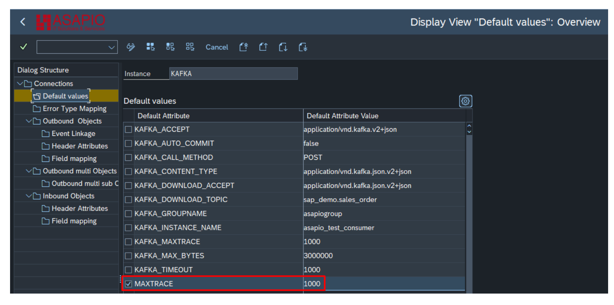Select KAFKA_CALL_METHOD row checkbox
Viewport: 614px width, 305px height.
[129, 158]
